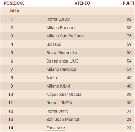The image size is (135, 132).
Task: Select Bari Jean Monnet entry
Action: [x=63, y=120]
